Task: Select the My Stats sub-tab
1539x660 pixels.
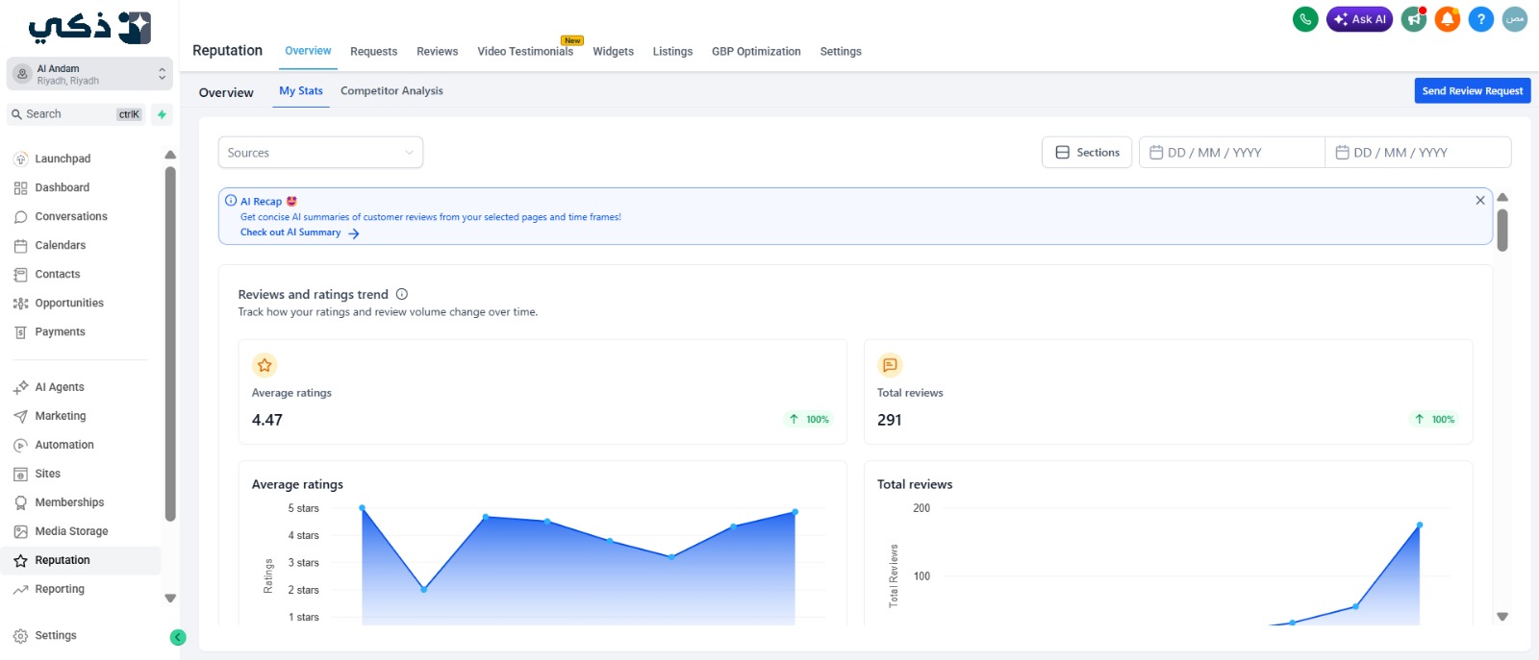Action: 301,91
